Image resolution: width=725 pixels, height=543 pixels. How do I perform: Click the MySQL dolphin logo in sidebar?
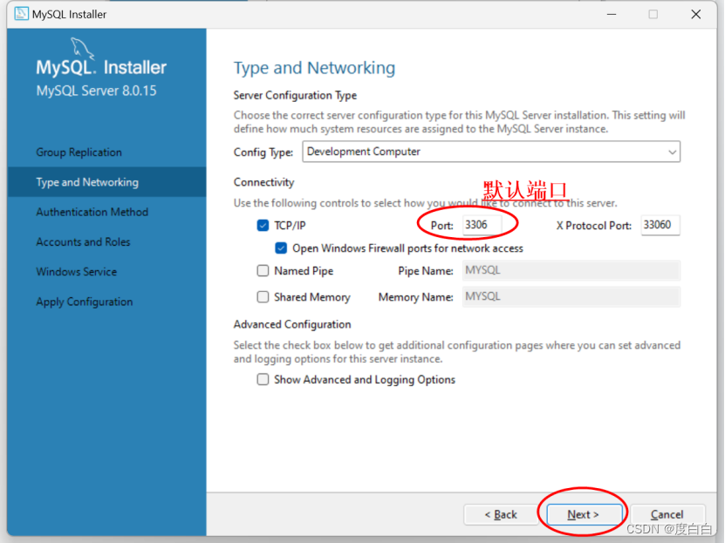[82, 49]
